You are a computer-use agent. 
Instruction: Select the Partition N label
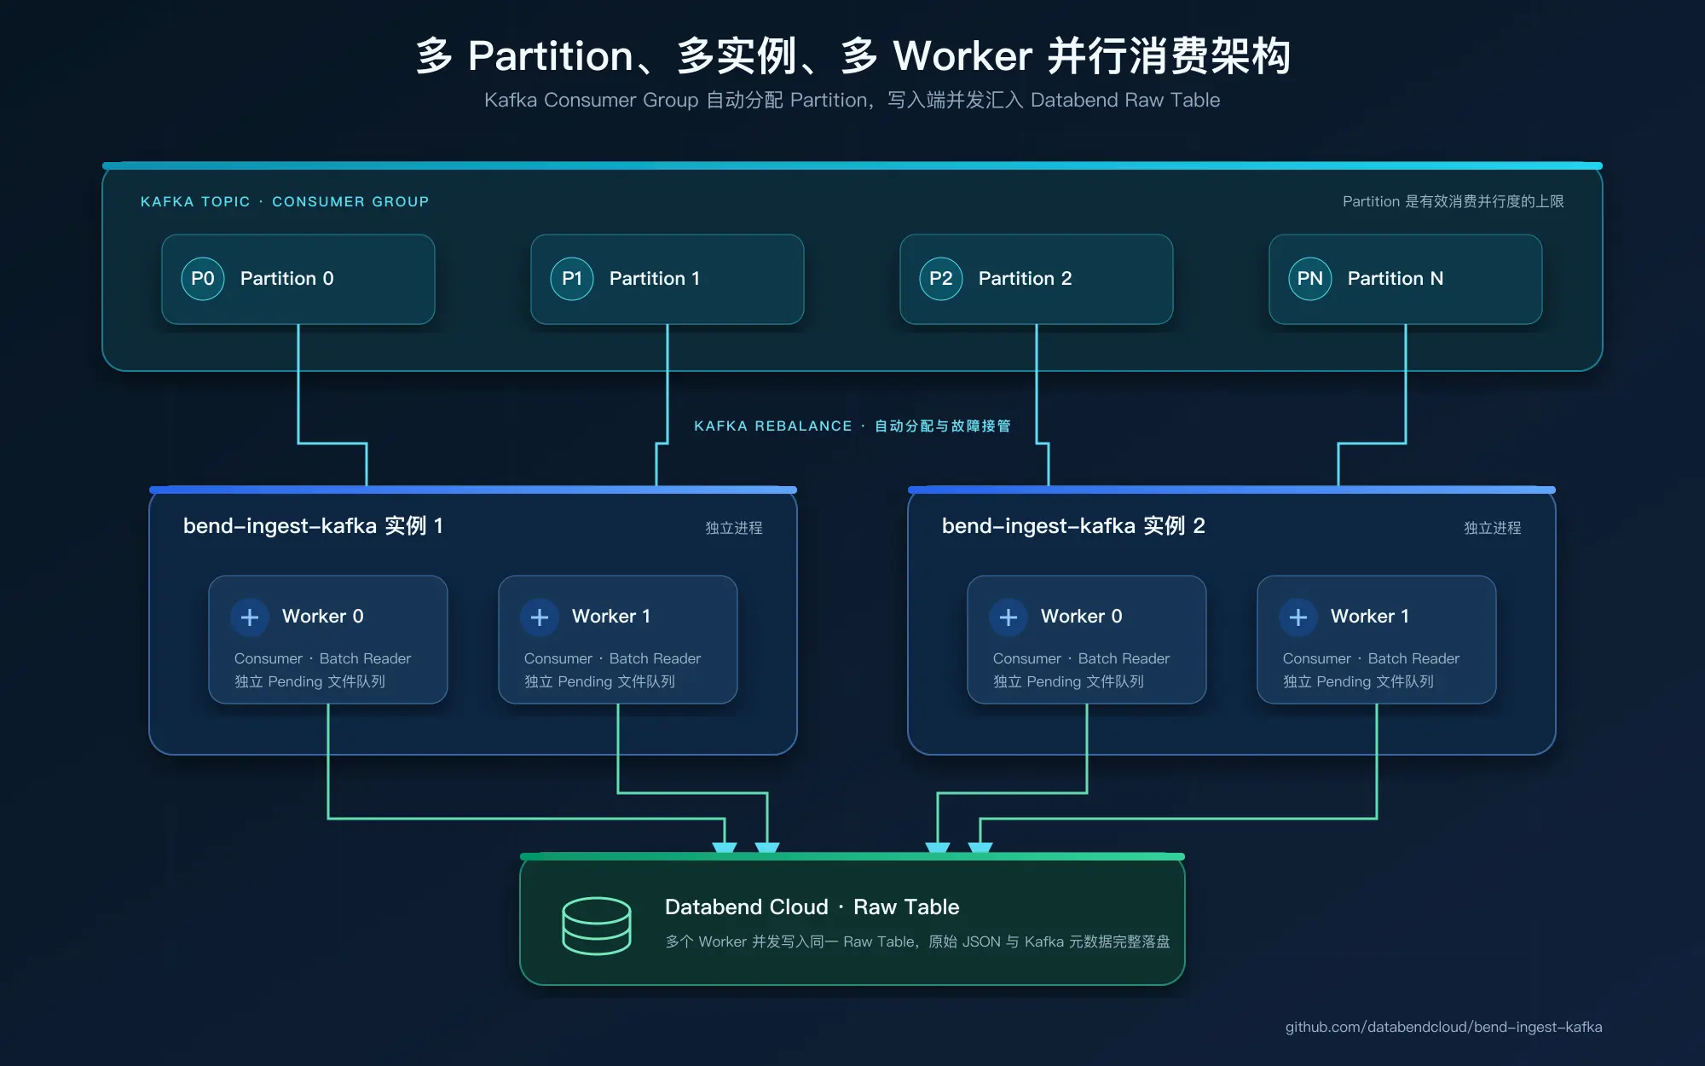pyautogui.click(x=1396, y=279)
